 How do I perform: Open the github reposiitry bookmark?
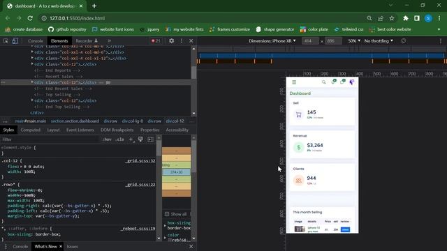[x=67, y=29]
